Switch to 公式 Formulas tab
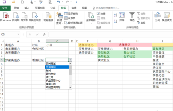 pos(53,8)
